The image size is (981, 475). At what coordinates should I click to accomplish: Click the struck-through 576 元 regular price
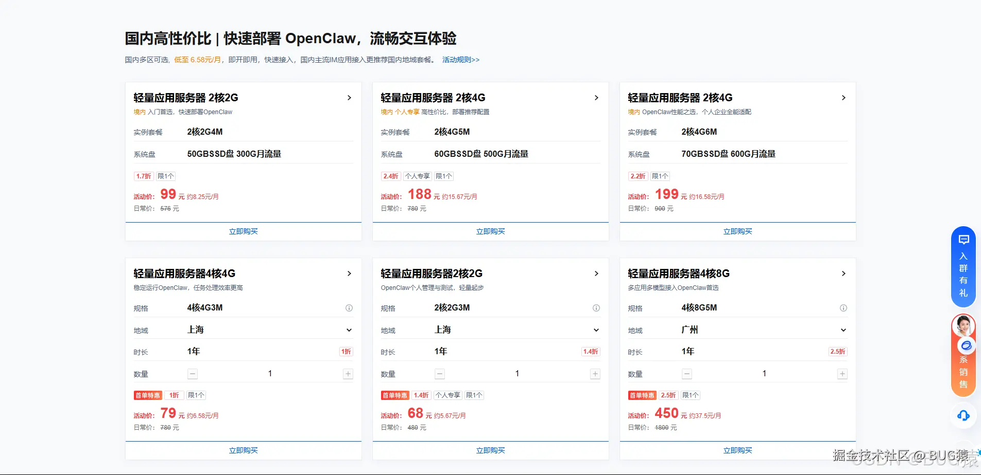170,209
